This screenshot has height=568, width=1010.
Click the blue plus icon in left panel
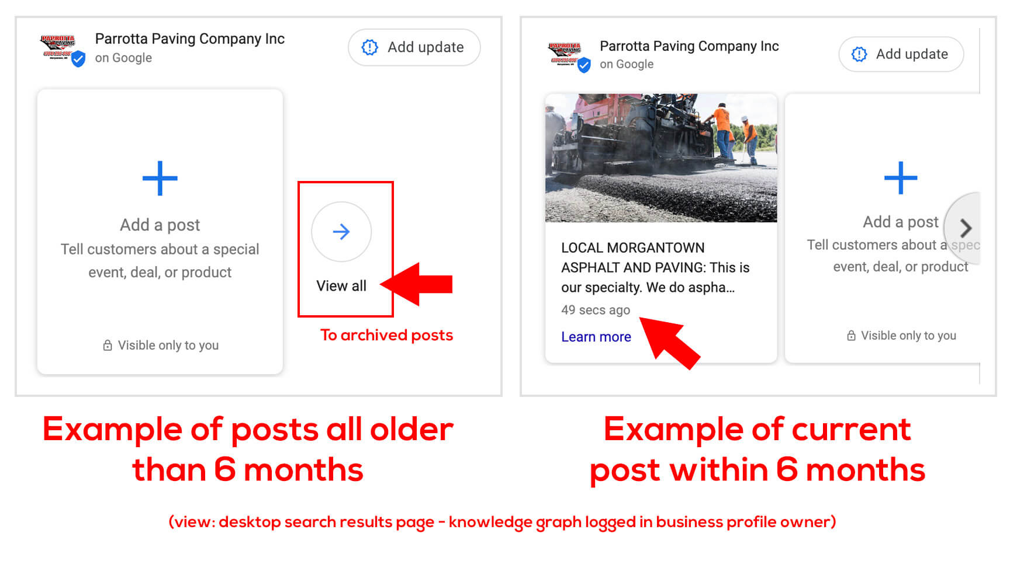pyautogui.click(x=160, y=179)
